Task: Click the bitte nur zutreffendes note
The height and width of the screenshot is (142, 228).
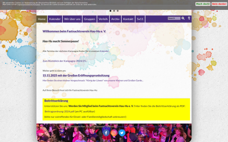Action: 85,117
